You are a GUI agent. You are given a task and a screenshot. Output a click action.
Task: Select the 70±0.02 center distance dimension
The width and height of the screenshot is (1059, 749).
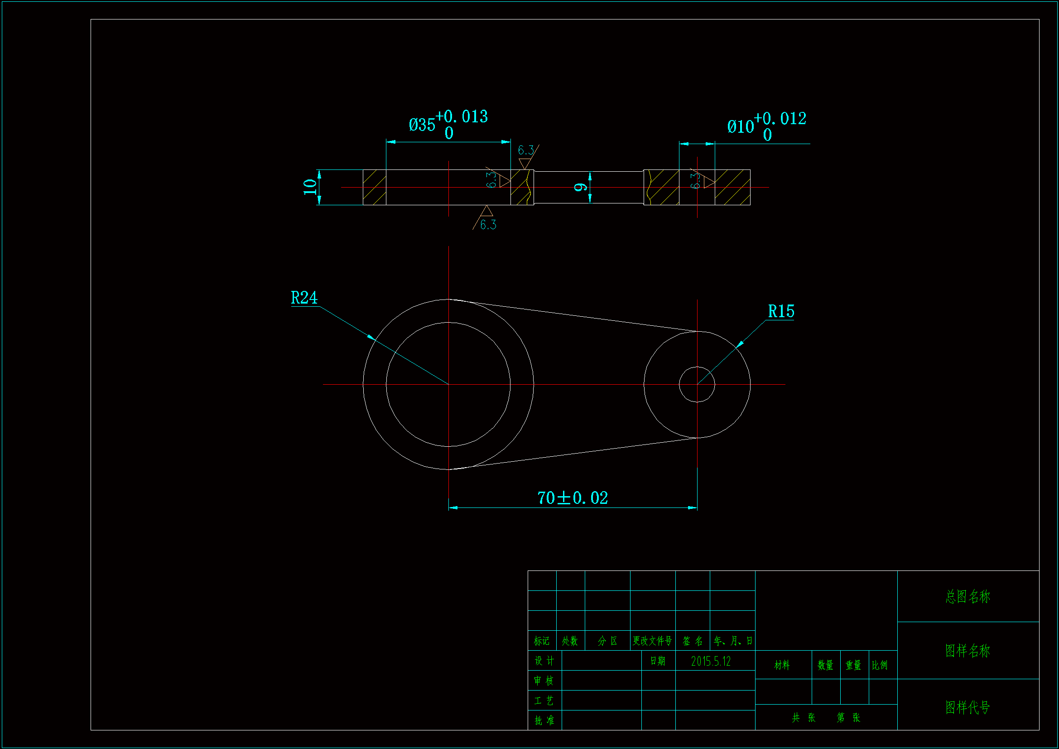[573, 498]
